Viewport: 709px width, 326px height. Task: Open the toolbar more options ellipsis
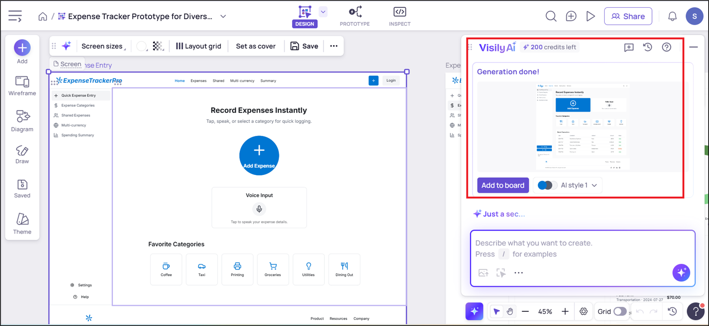tap(334, 46)
